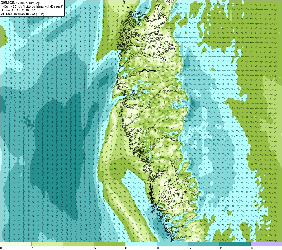282x250 pixels.
Task: Click the legend scale label '12'
Action: [190, 248]
